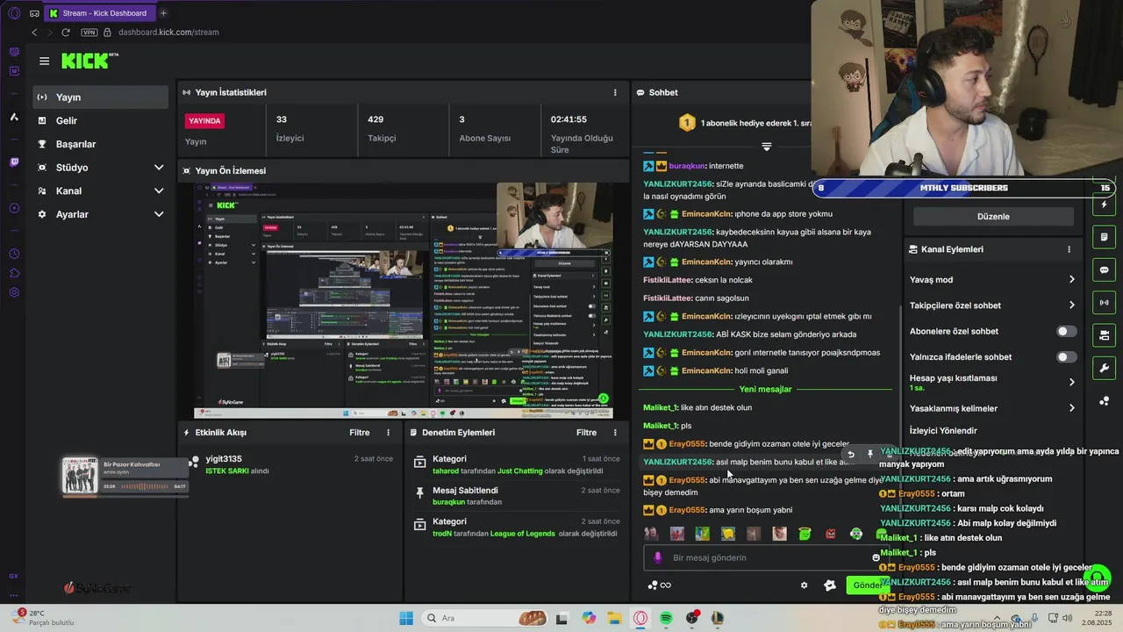The width and height of the screenshot is (1123, 632).
Task: Click İzleyici Yönlendir option
Action: tap(943, 431)
